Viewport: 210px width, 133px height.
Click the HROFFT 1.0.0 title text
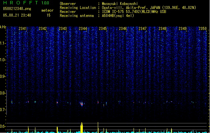tap(26, 3)
